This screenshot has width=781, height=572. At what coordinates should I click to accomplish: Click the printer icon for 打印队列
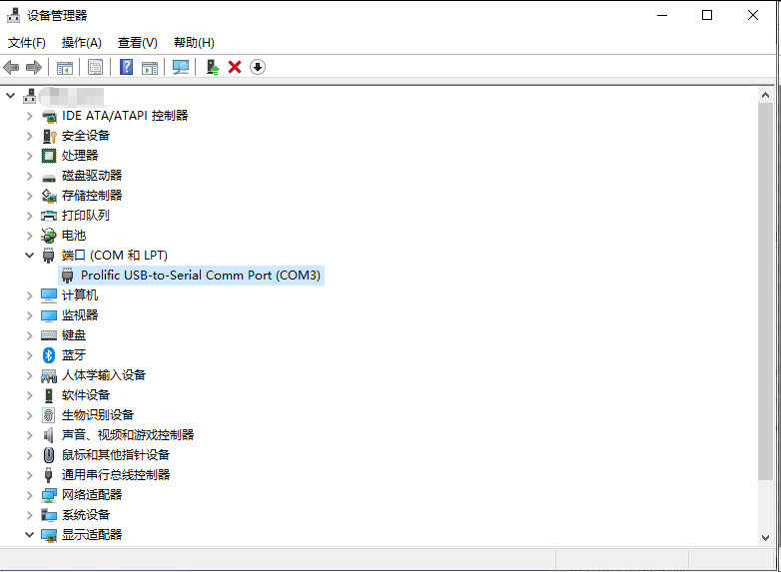[x=48, y=216]
